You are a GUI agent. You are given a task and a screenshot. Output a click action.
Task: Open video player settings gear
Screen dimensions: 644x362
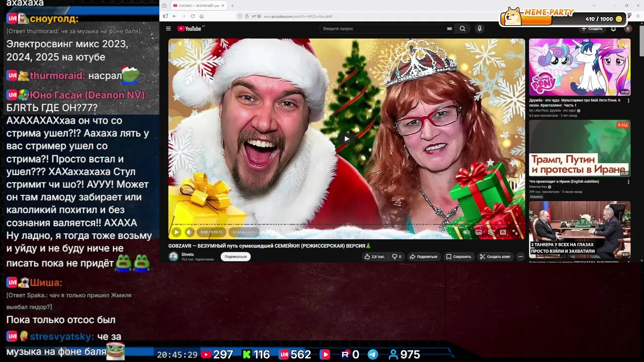491,232
